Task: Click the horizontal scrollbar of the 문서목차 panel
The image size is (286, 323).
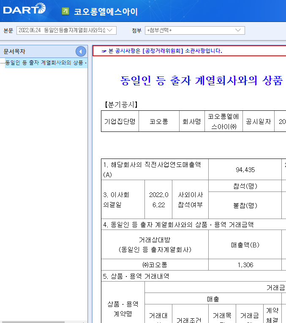Action: pos(33,322)
